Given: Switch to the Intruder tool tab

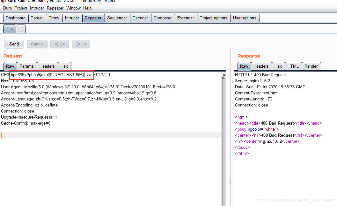Looking at the screenshot, I should point(72,18).
